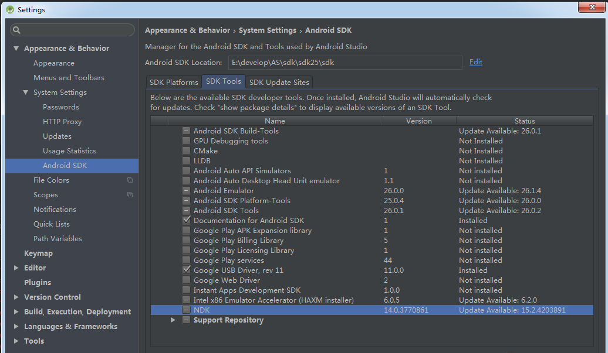Open HTTP Proxy settings
The image size is (608, 353).
coord(62,122)
